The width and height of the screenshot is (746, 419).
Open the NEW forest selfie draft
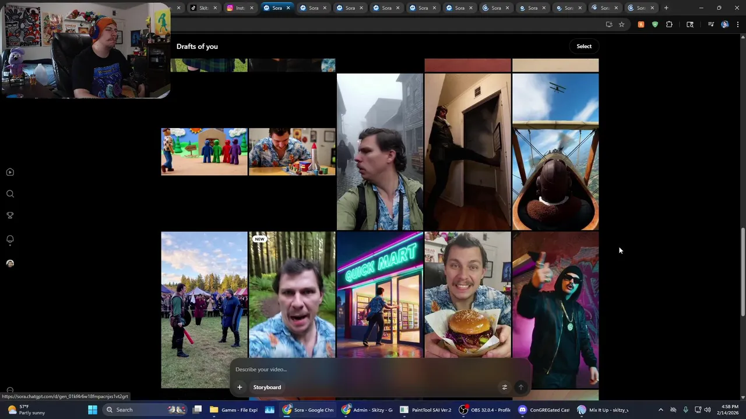(x=292, y=294)
